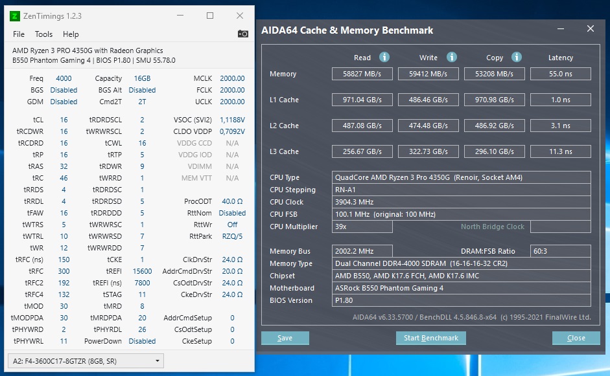
Task: Click the North Bridge Clock empty field
Action: [x=561, y=227]
